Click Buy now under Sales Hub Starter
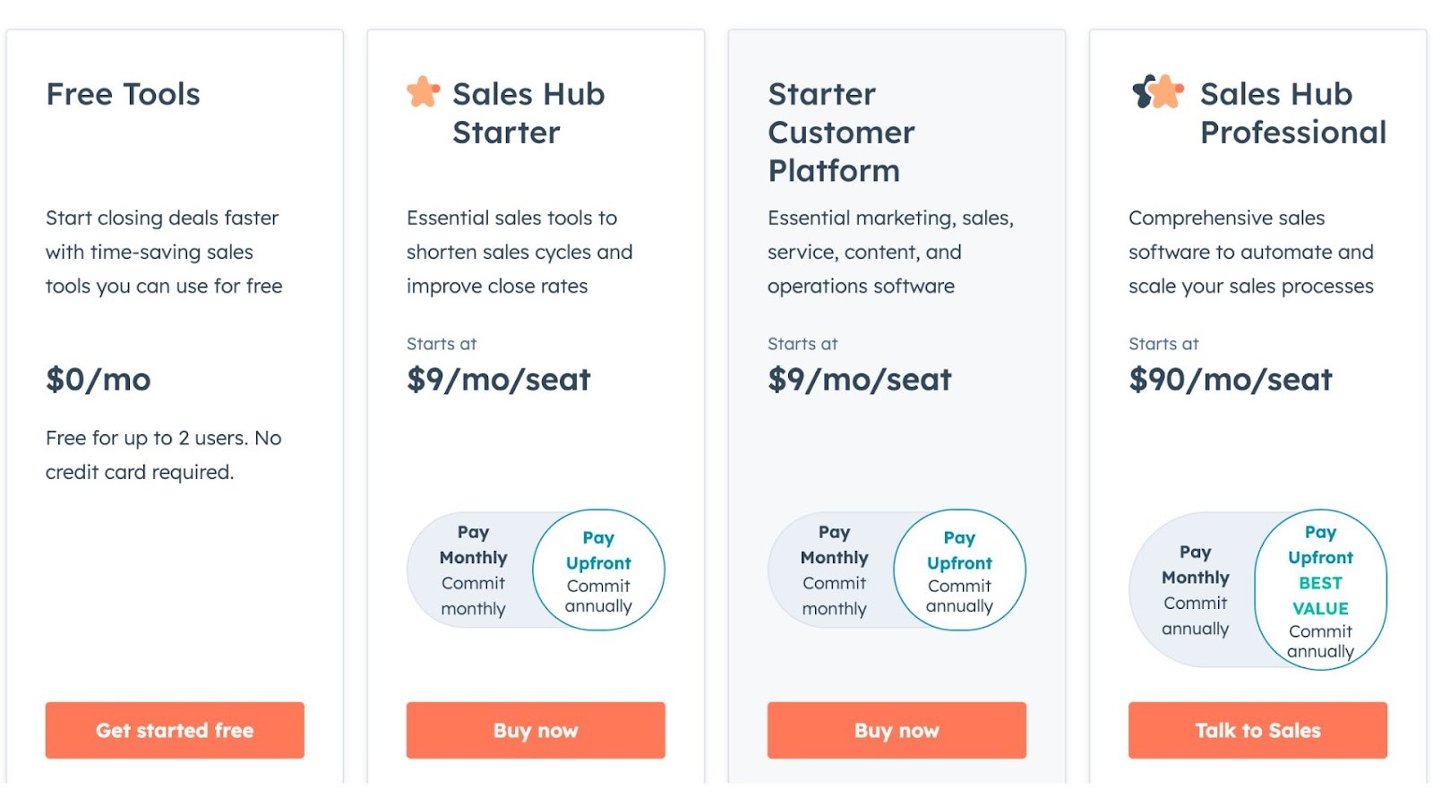The image size is (1433, 806). [x=535, y=730]
